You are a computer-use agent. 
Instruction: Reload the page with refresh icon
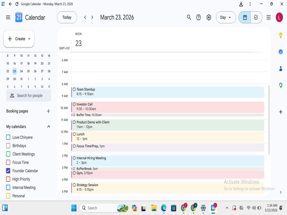(x=17, y=4)
